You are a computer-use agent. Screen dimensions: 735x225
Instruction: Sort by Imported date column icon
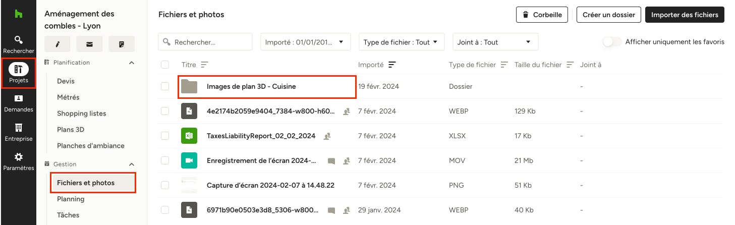coord(392,65)
